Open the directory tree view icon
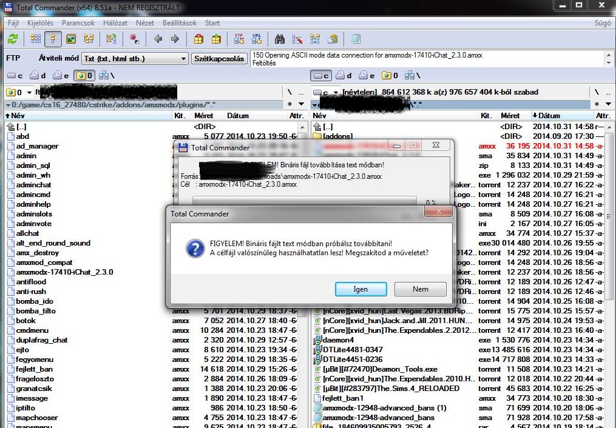 pos(89,39)
